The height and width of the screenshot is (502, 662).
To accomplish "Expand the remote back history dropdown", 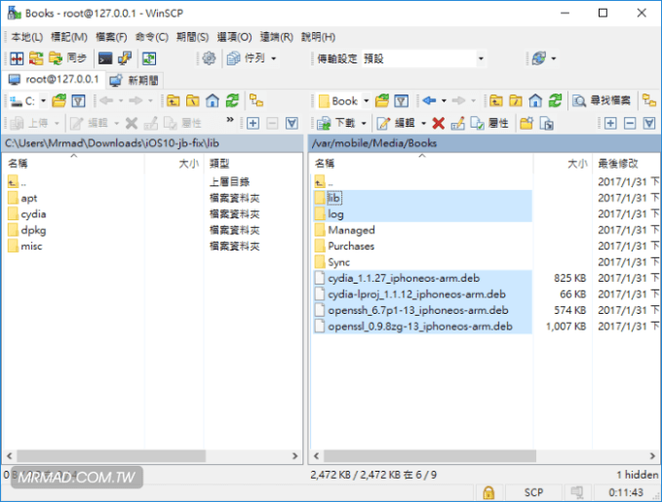I will click(444, 101).
